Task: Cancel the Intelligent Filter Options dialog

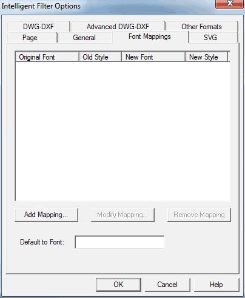Action: coord(167,285)
